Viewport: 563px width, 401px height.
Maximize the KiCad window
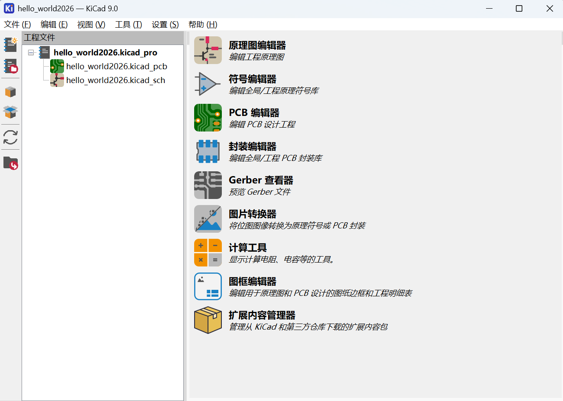(519, 9)
